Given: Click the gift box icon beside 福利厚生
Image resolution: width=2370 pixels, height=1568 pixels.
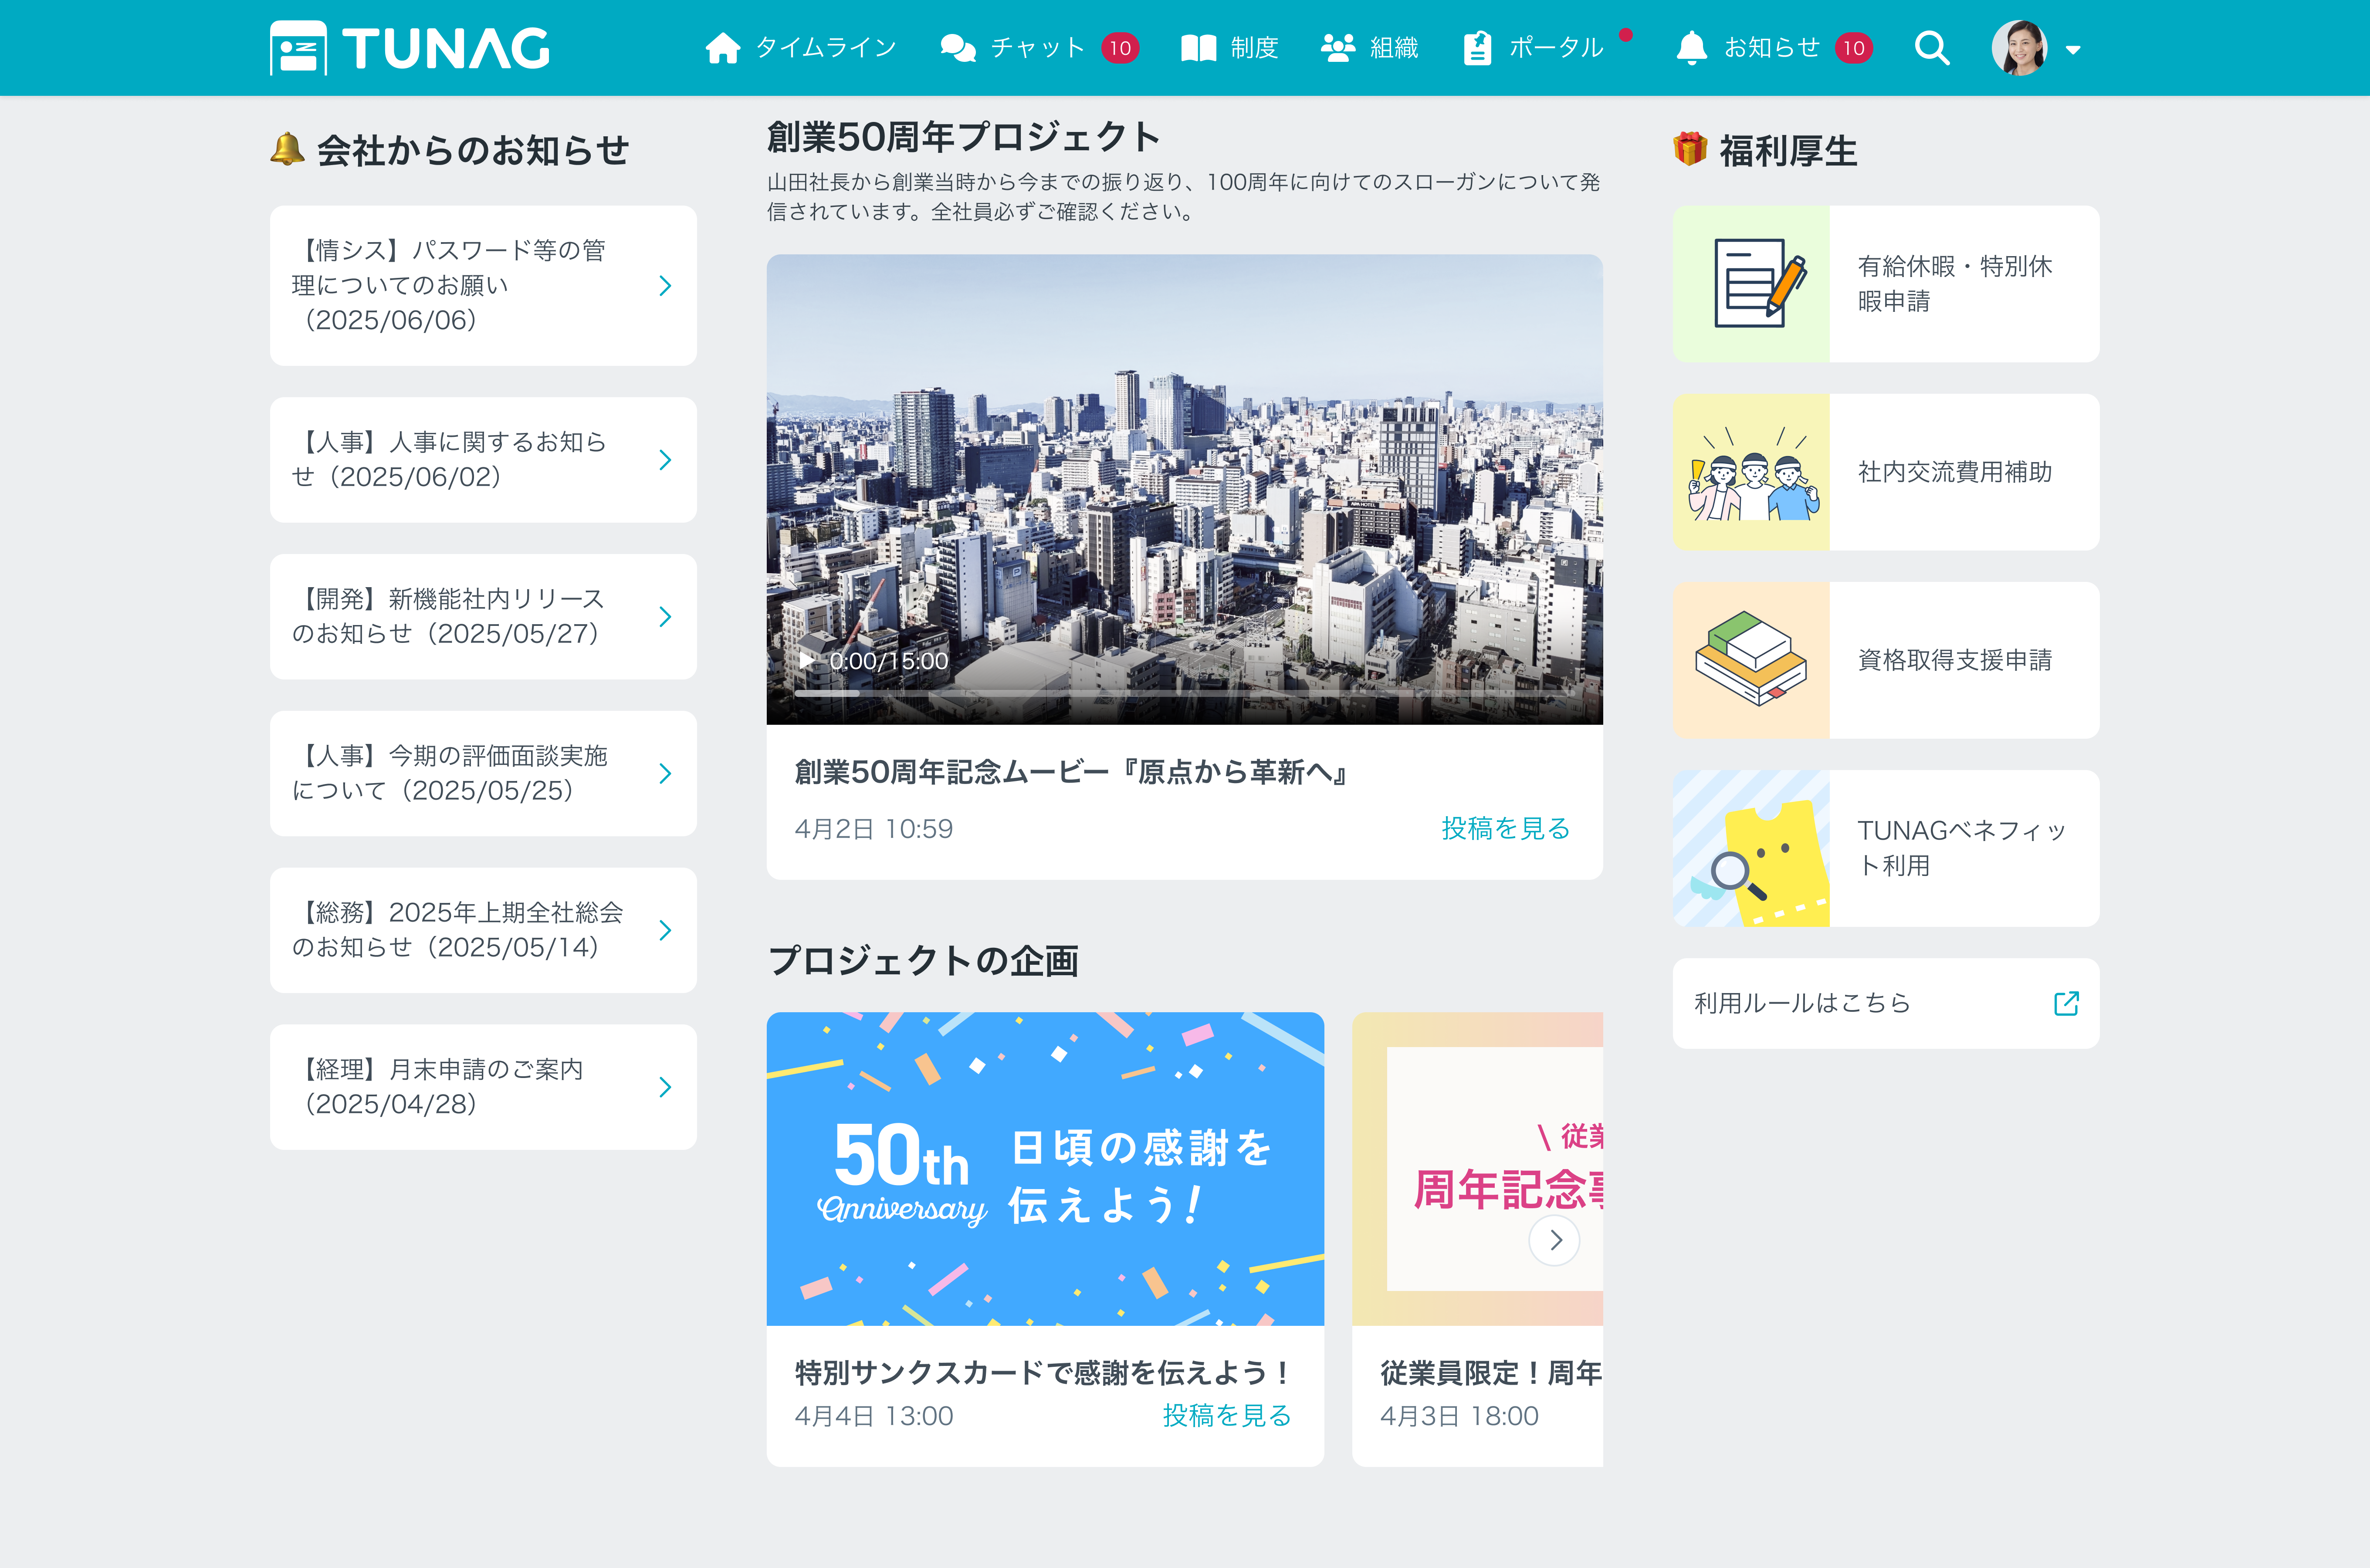Looking at the screenshot, I should (1690, 149).
